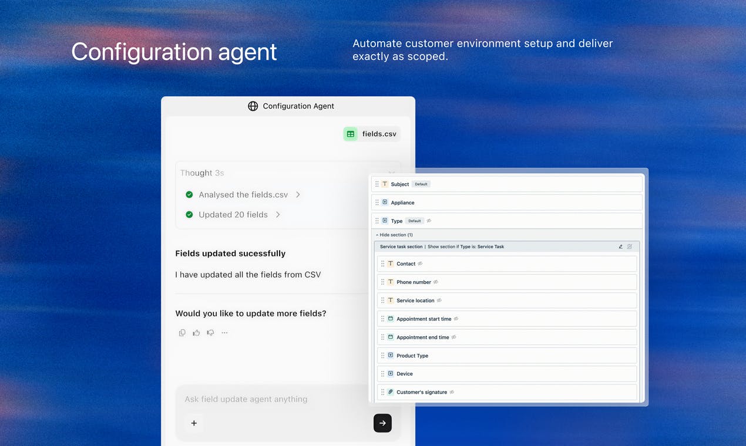Toggle visibility icon beside Customer's signature

[x=452, y=392]
